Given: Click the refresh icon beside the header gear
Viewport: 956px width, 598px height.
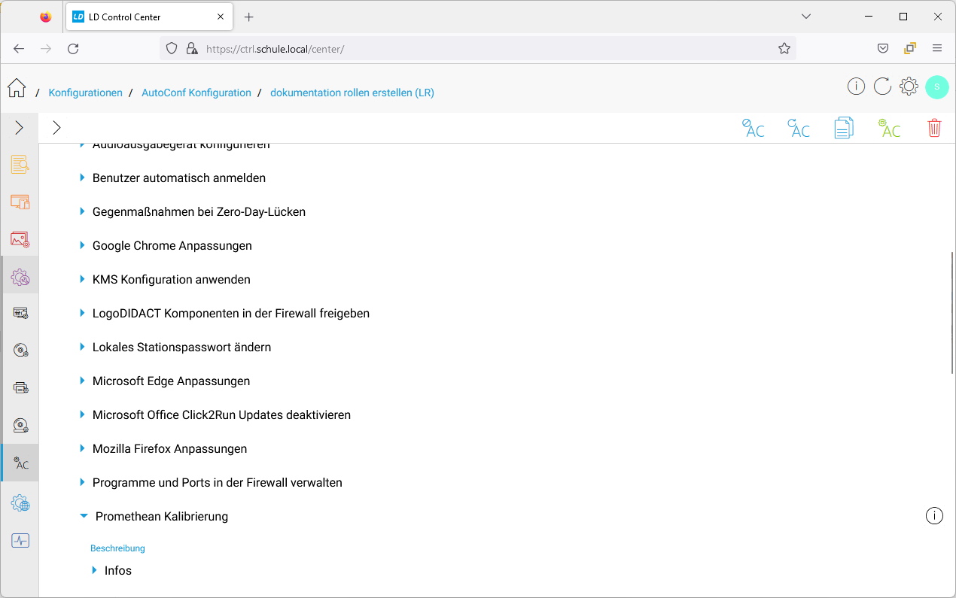Looking at the screenshot, I should click(882, 87).
